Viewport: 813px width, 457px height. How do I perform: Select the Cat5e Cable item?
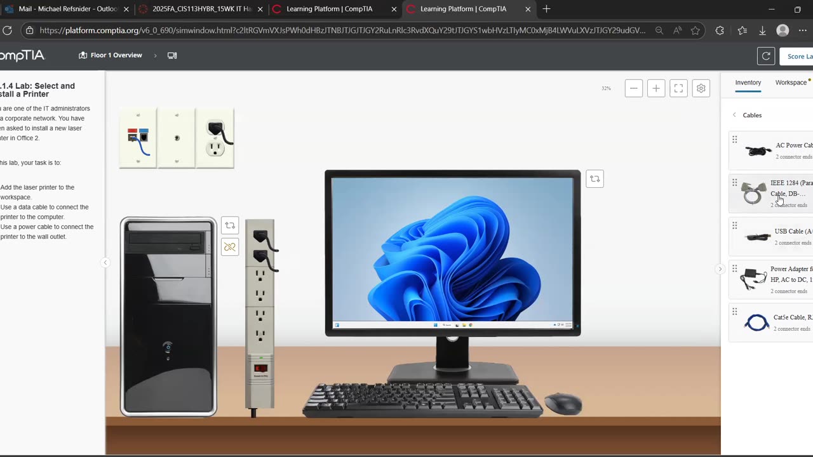coord(771,322)
